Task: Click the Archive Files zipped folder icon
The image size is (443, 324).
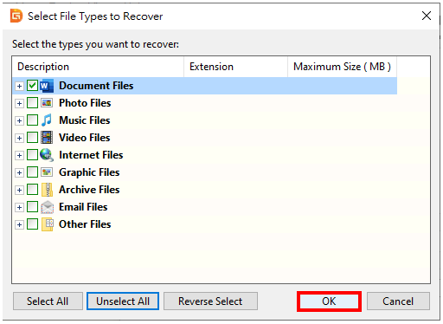Action: 47,190
